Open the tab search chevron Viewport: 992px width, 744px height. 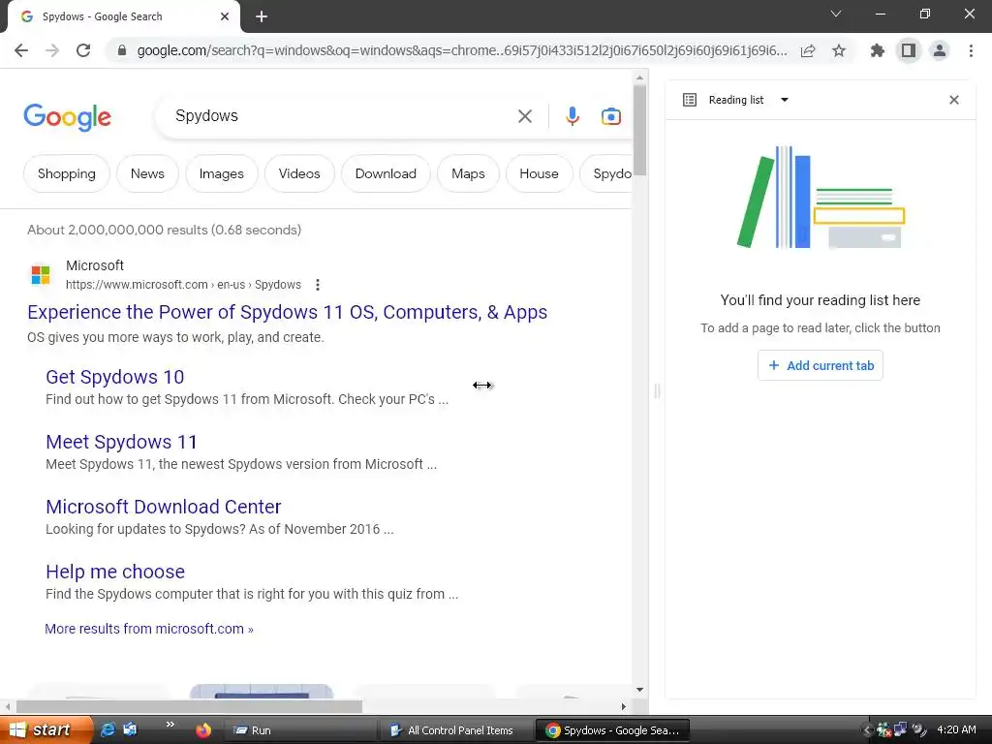click(836, 14)
